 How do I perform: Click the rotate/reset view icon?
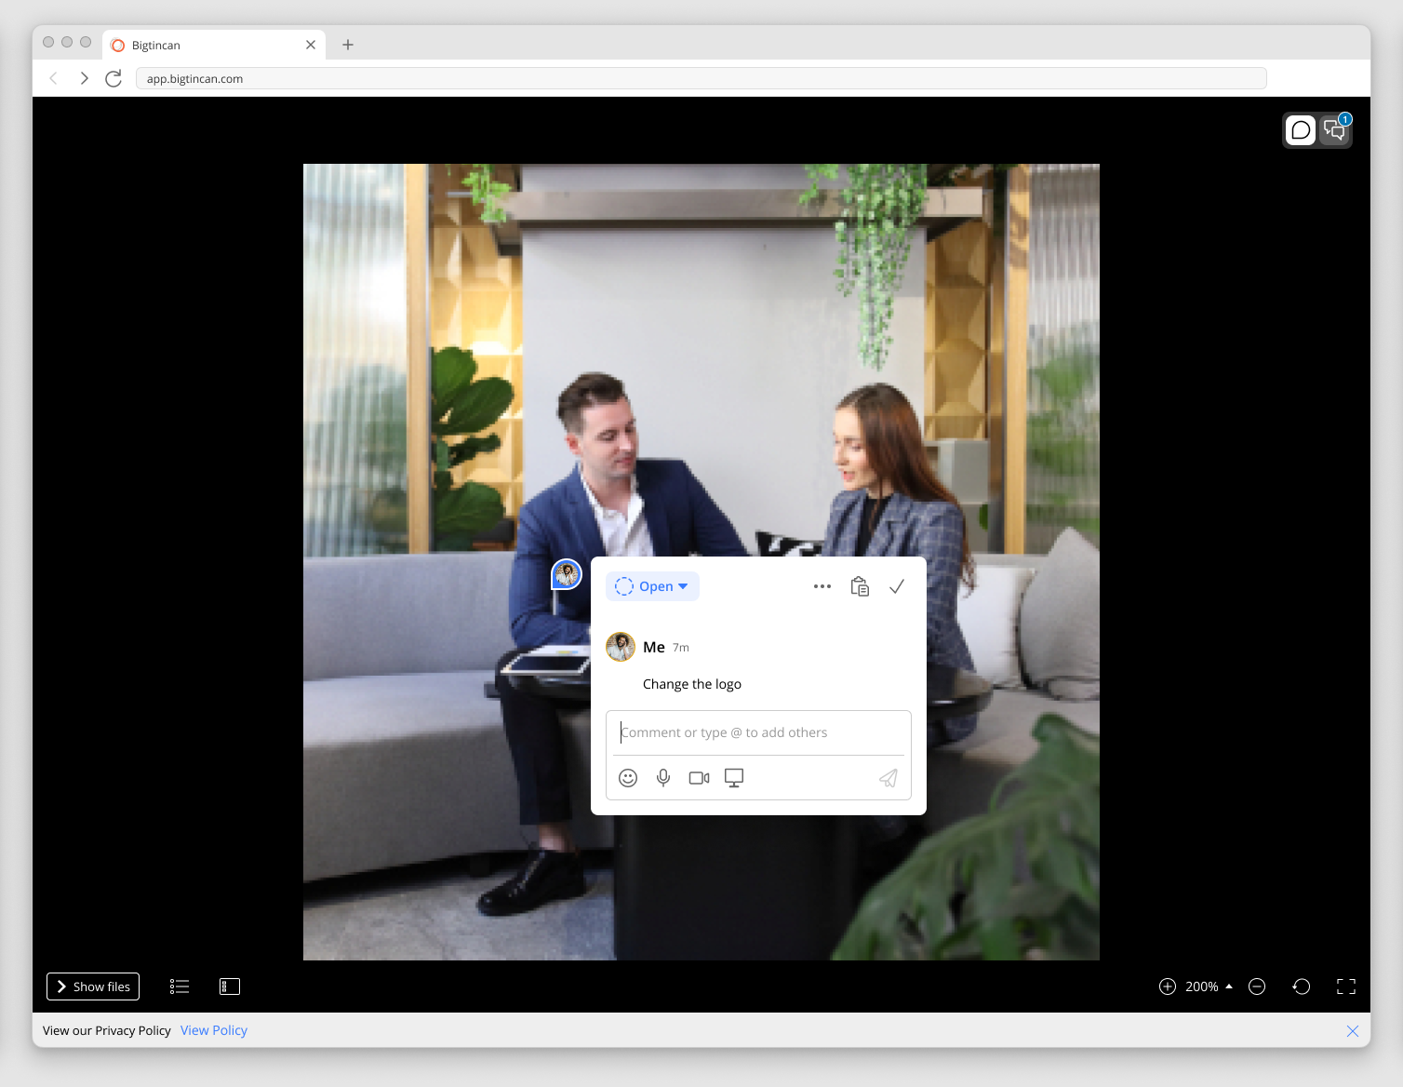pyautogui.click(x=1302, y=986)
